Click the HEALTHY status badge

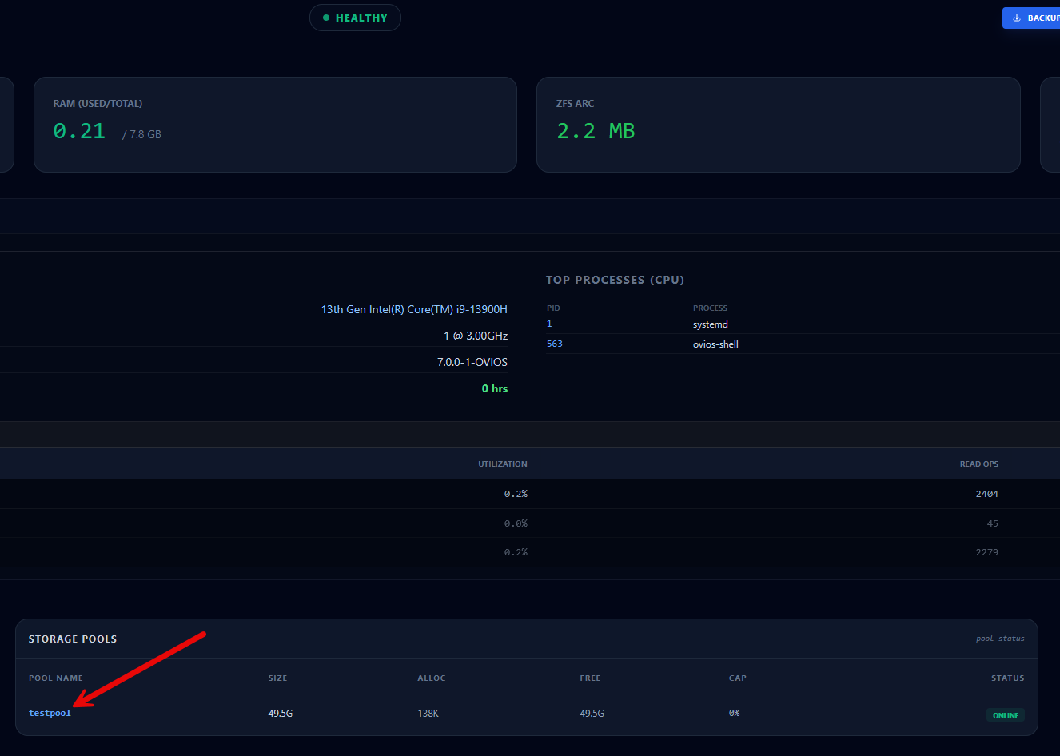coord(355,18)
